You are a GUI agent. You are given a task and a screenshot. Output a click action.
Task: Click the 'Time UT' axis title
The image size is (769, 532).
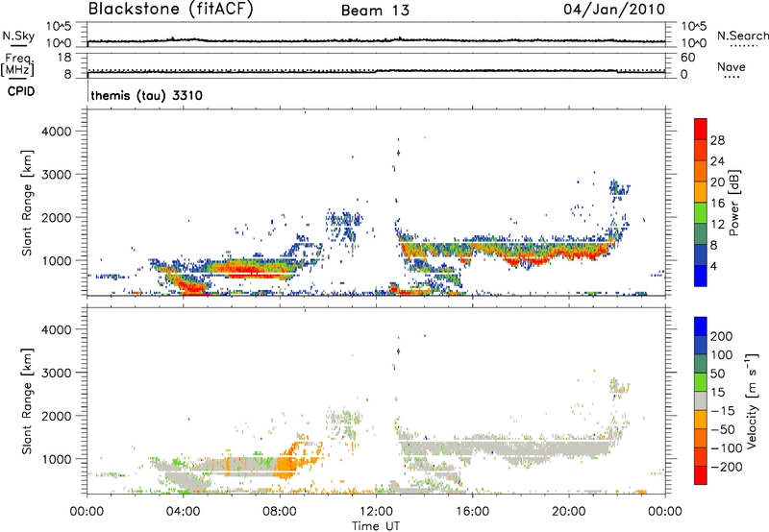pyautogui.click(x=376, y=525)
